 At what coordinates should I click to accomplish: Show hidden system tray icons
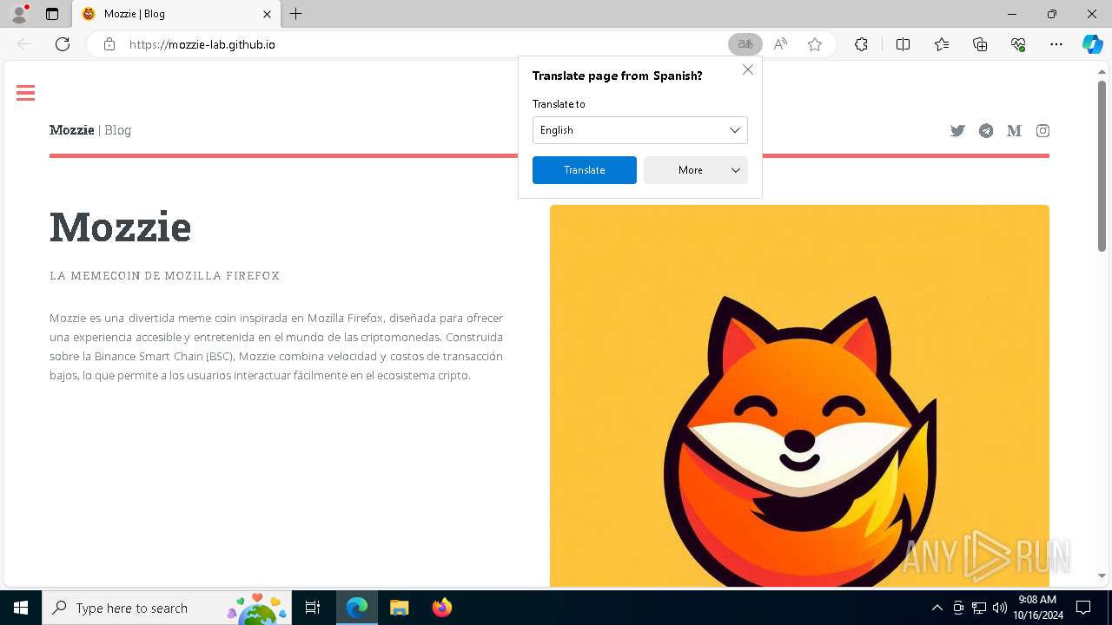(x=937, y=608)
